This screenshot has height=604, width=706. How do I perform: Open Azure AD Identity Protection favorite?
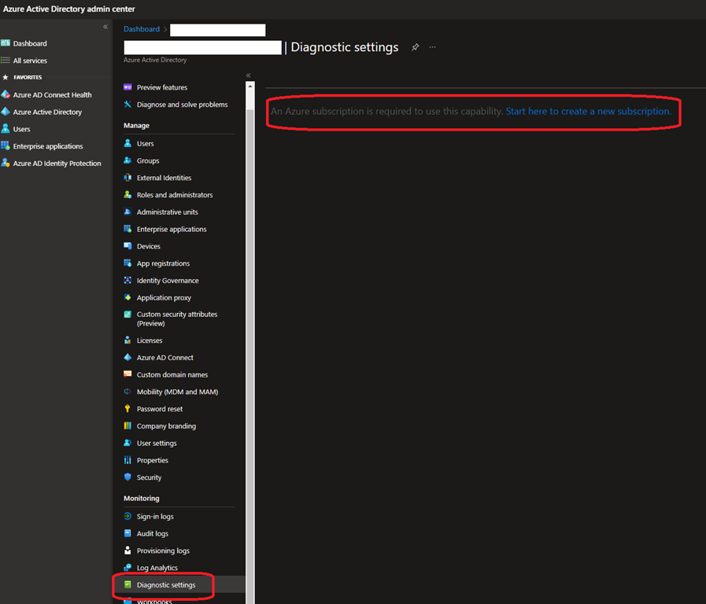pos(57,164)
